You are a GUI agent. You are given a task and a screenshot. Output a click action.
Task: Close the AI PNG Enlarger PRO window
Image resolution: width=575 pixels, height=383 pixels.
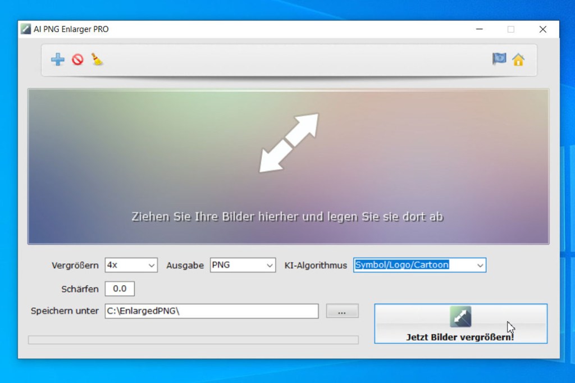[543, 29]
